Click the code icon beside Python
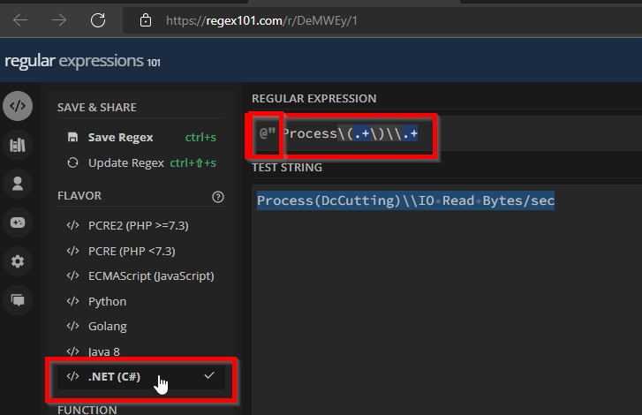This screenshot has height=415, width=642. tap(73, 301)
